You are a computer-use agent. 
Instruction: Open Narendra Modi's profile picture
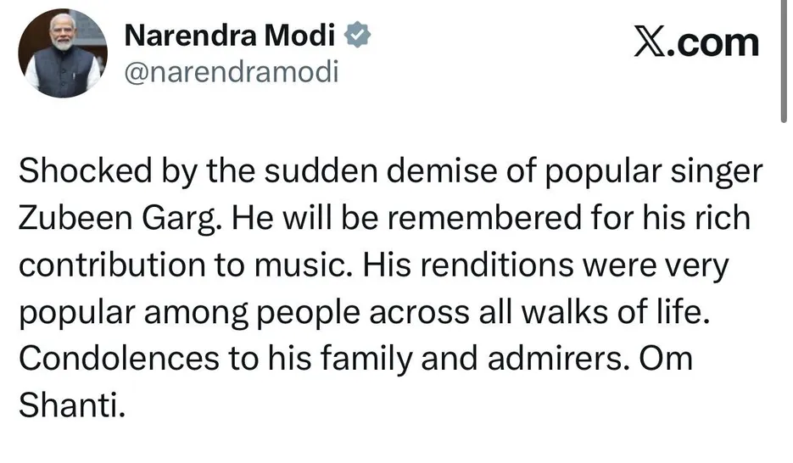[62, 53]
